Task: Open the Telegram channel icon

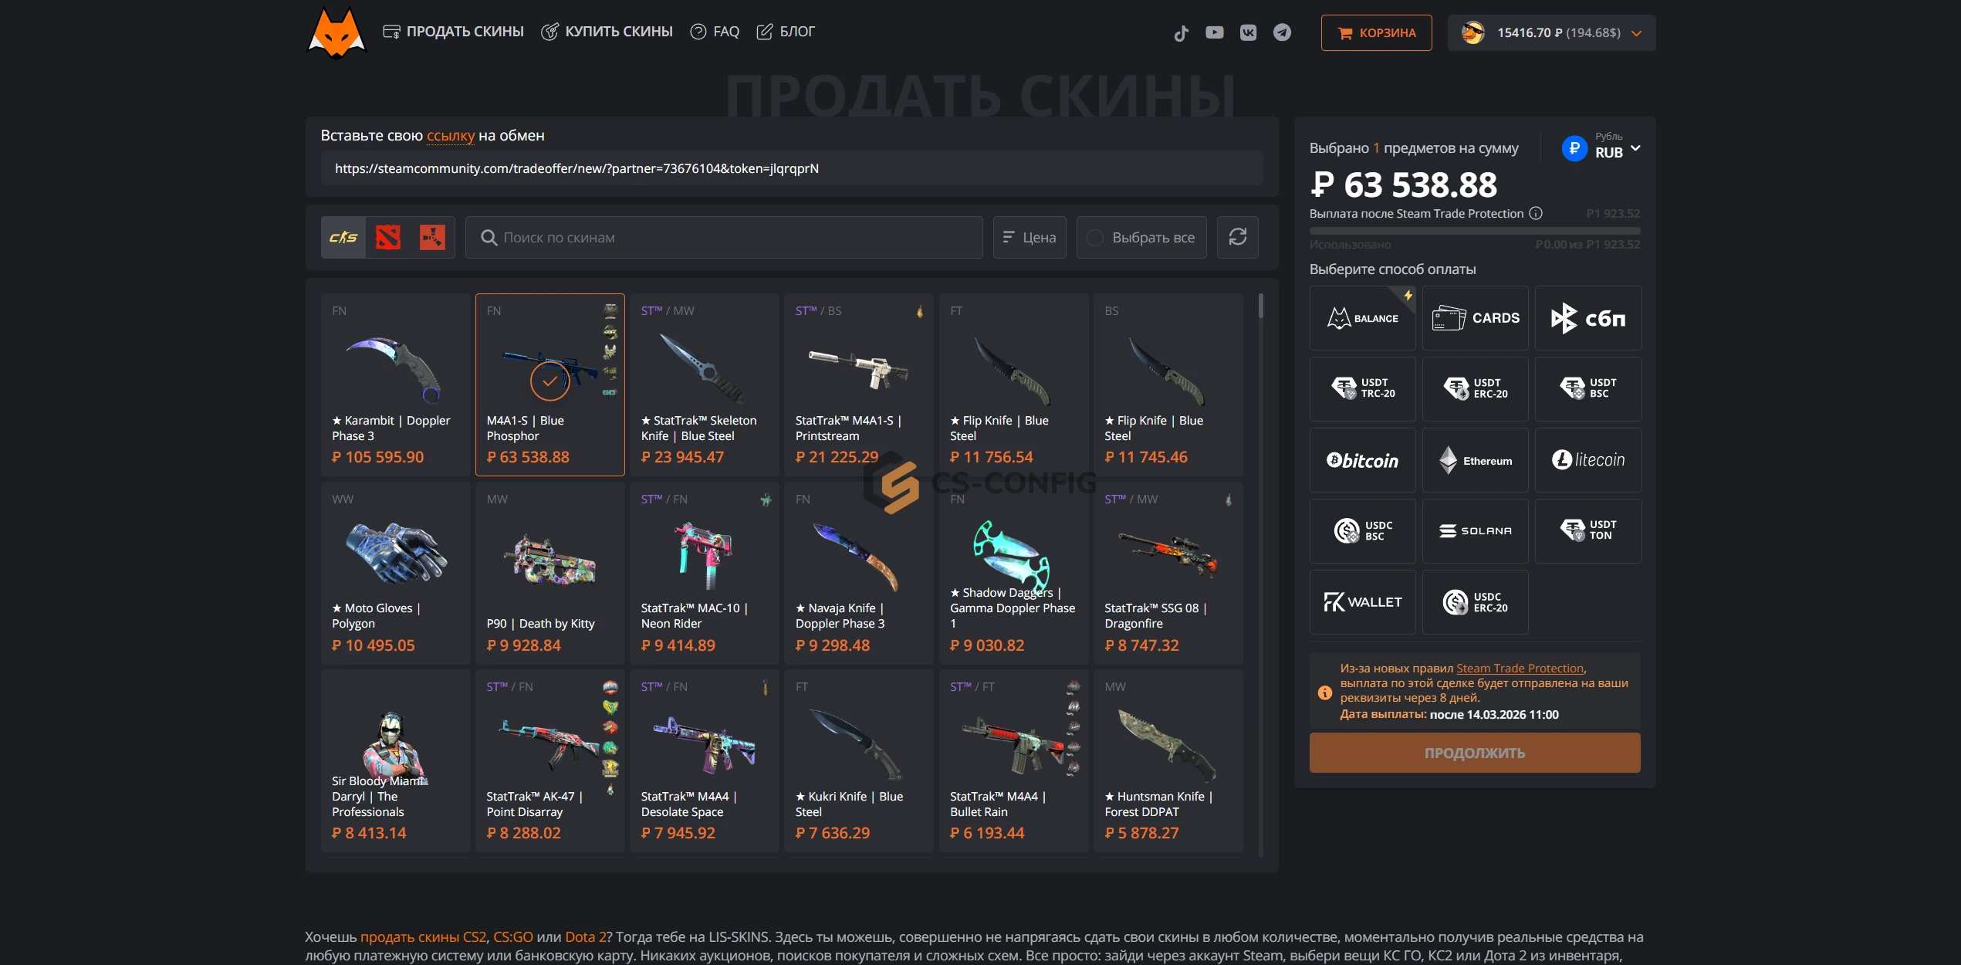Action: coord(1282,32)
